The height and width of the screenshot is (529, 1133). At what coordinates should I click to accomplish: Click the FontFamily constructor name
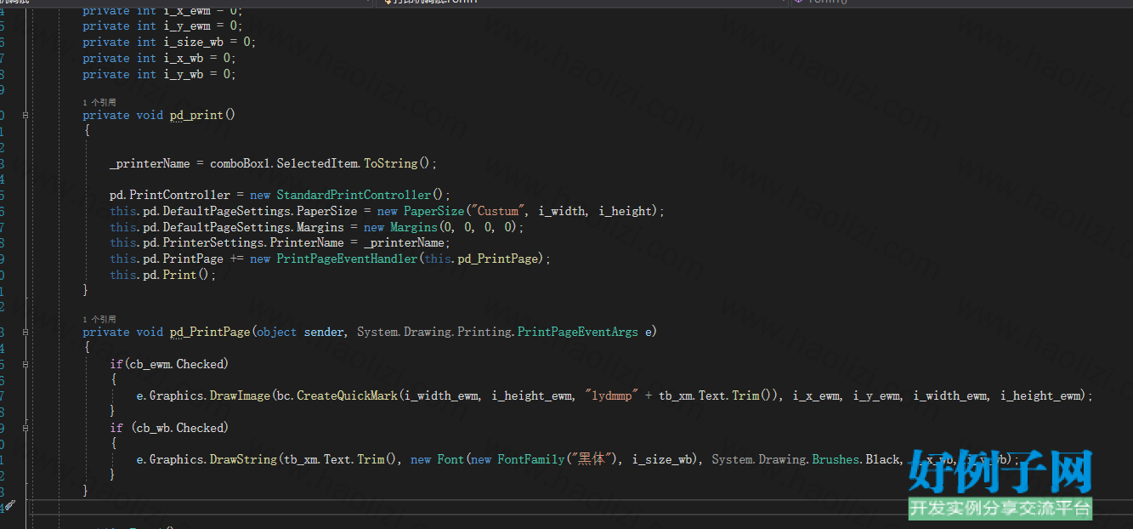click(x=531, y=459)
